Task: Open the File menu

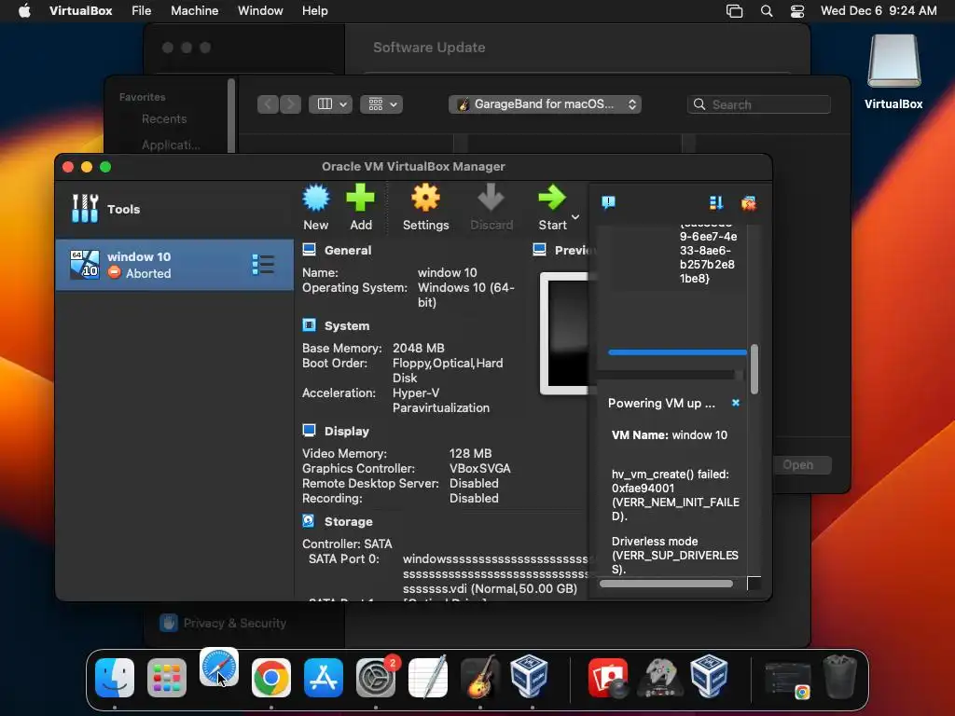Action: pyautogui.click(x=142, y=10)
